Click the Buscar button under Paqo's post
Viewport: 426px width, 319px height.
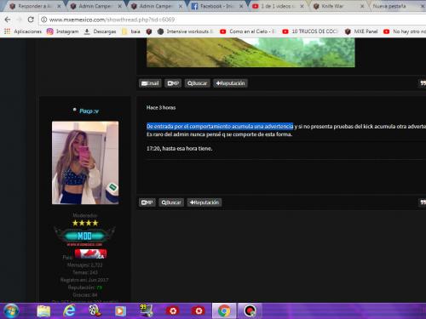171,202
